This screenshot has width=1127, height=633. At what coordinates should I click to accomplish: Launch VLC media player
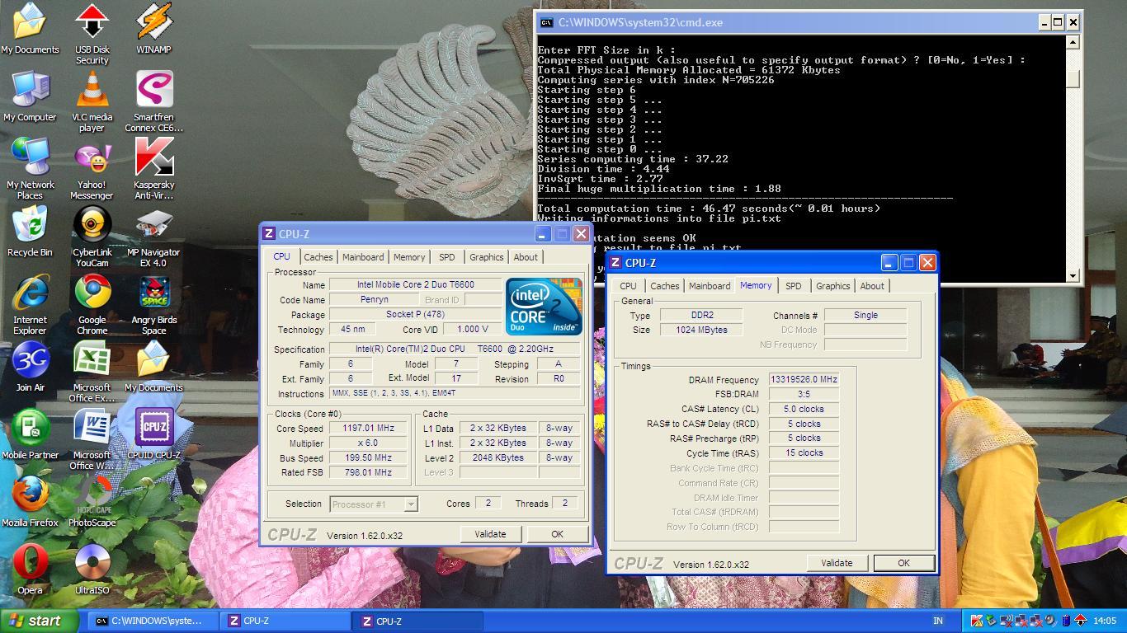(92, 101)
